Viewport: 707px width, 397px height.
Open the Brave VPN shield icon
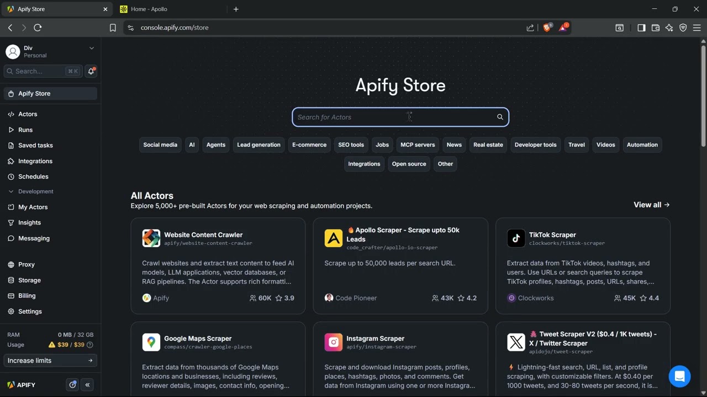[683, 28]
